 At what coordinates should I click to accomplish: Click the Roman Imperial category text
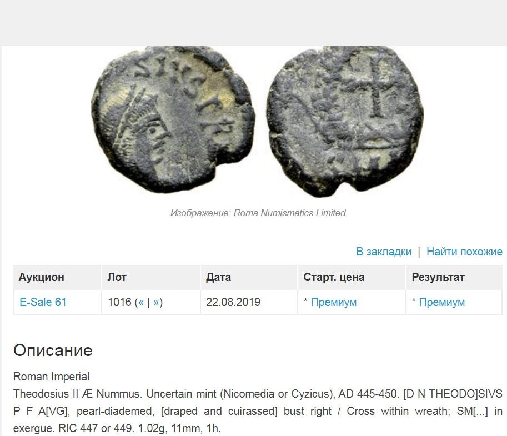pos(51,377)
